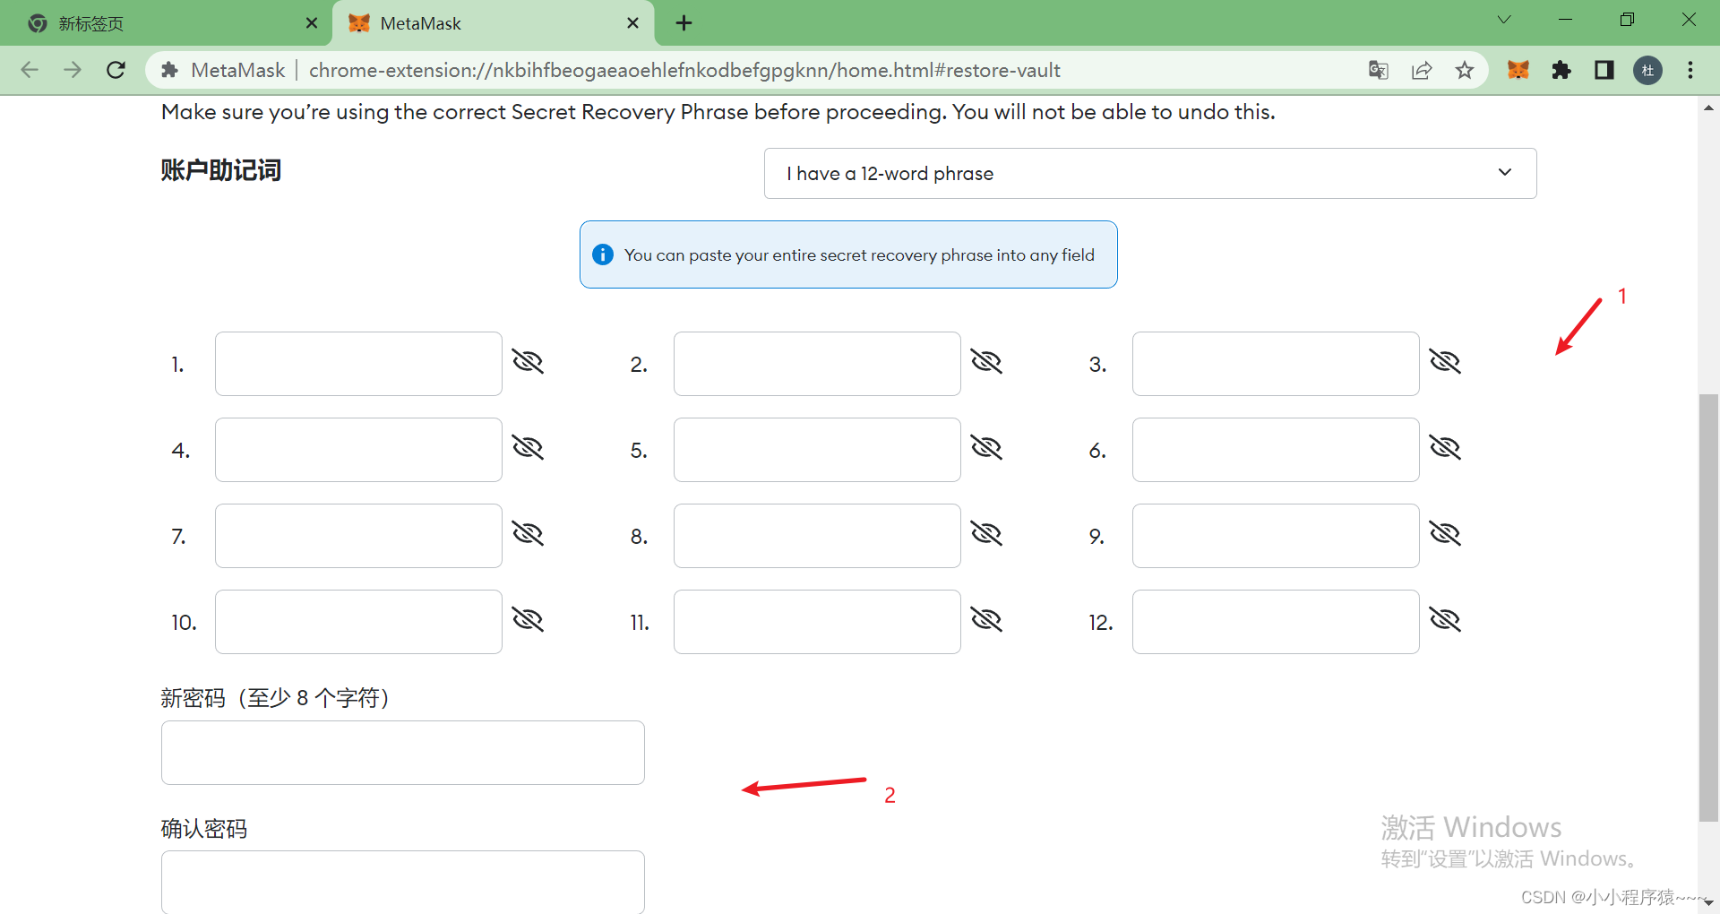Reveal word 1 with its eye toggle
The width and height of the screenshot is (1720, 914).
click(528, 361)
